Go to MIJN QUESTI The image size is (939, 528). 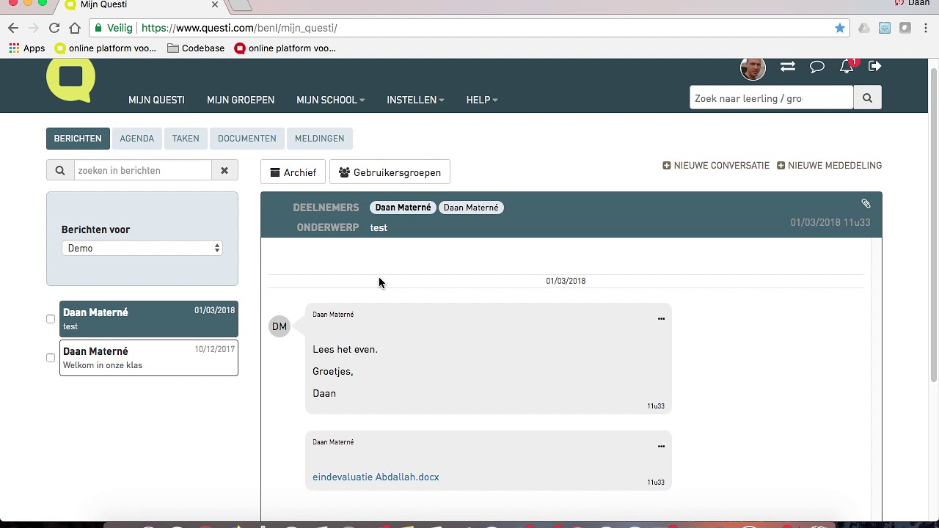point(156,100)
